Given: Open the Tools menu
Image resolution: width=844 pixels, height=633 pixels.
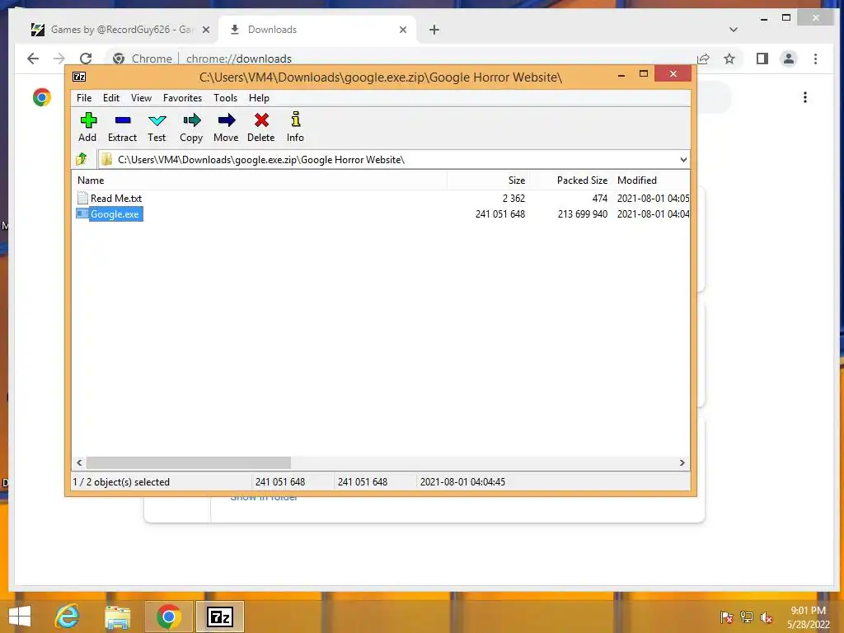Looking at the screenshot, I should click(x=225, y=98).
